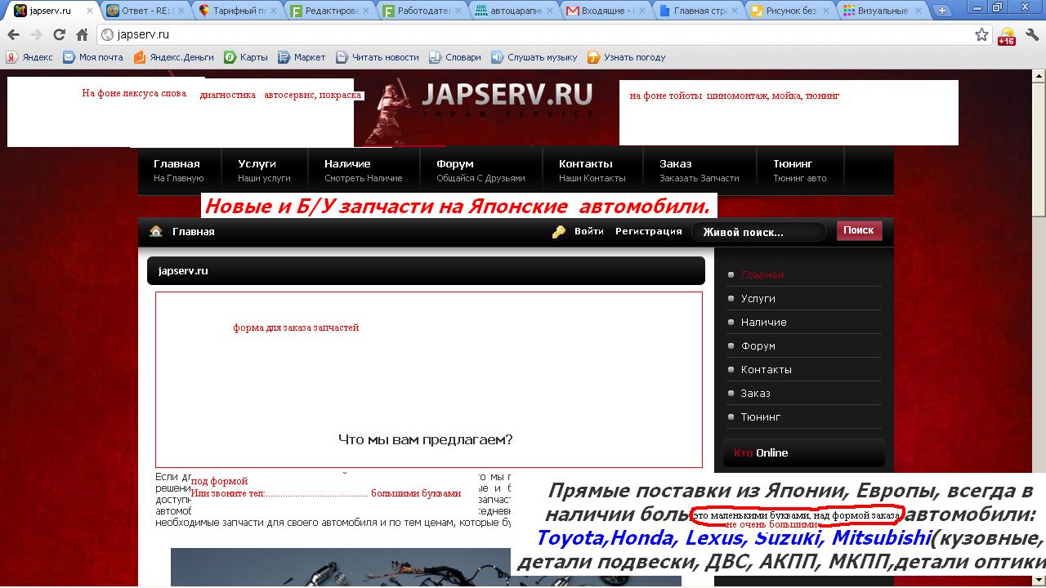Screen dimensions: 1046x588
Task: Go to the browser Home page icon
Action: 82,35
